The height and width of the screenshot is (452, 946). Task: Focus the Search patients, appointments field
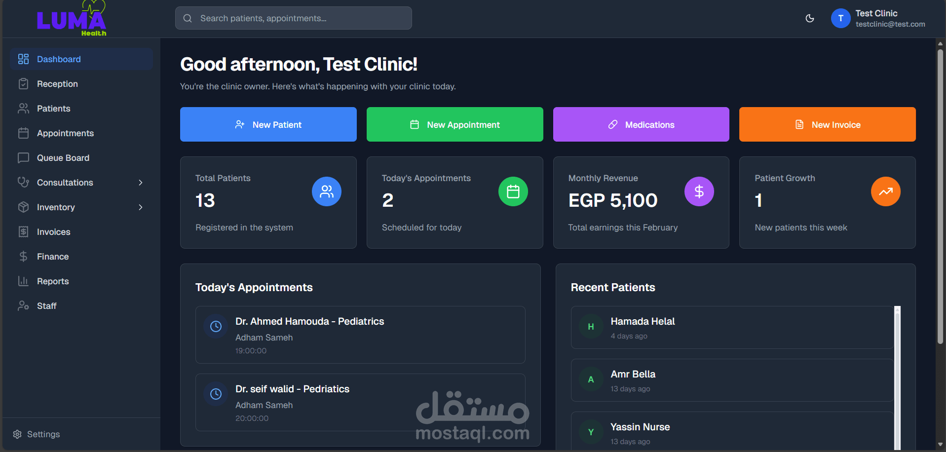coord(294,18)
